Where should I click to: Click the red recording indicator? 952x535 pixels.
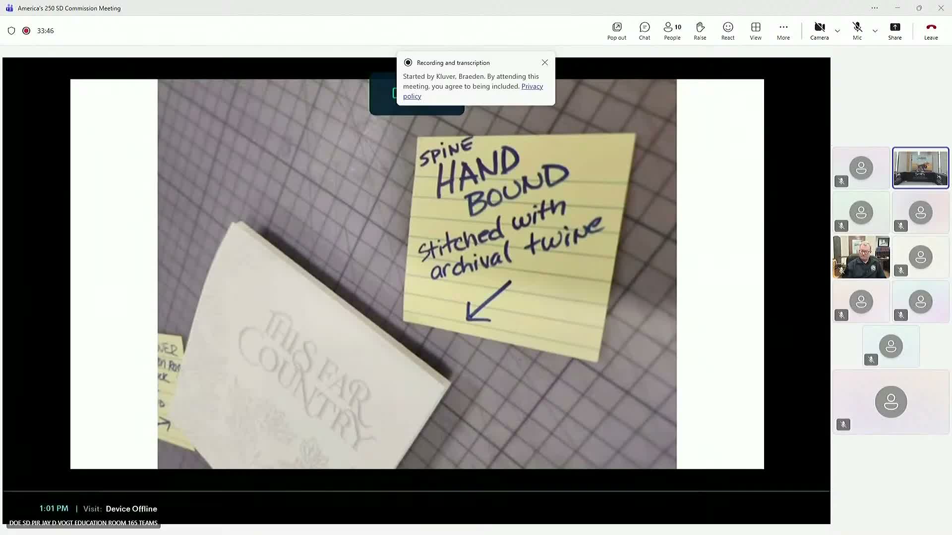pyautogui.click(x=26, y=31)
